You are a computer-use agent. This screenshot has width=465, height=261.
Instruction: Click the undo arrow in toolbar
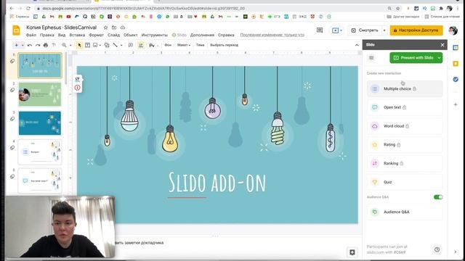point(30,45)
